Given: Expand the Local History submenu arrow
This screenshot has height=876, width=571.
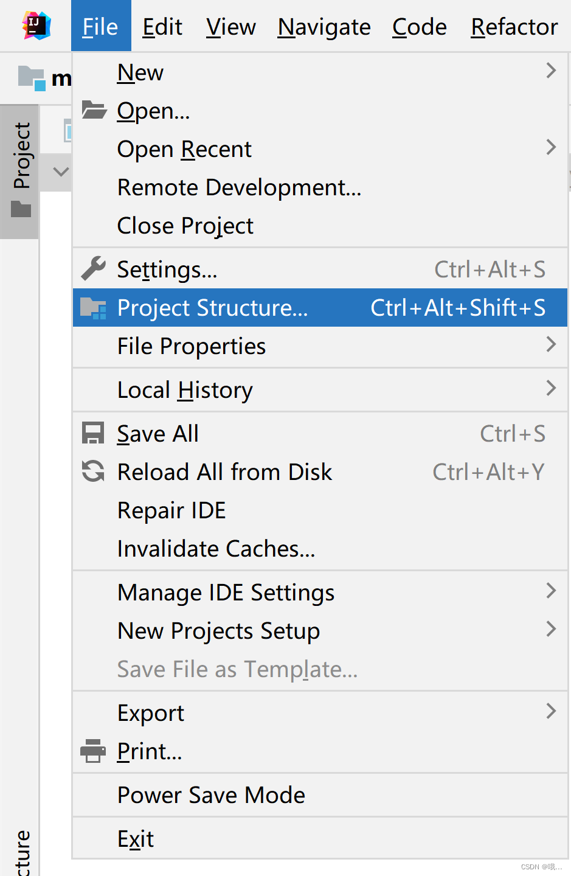Looking at the screenshot, I should point(551,388).
